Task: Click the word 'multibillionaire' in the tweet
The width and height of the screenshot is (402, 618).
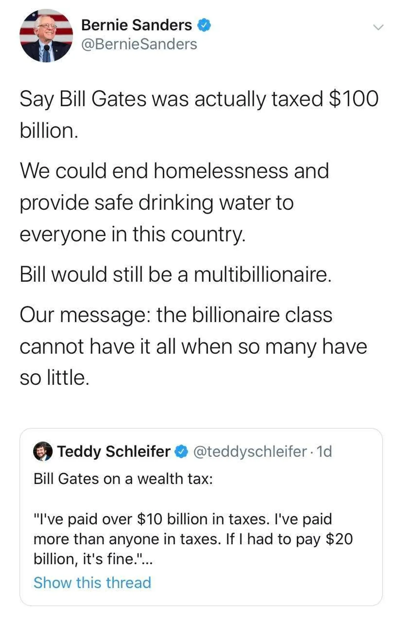Action: point(262,274)
